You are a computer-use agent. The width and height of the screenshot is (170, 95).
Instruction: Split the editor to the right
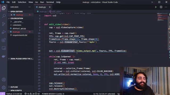coord(161,7)
